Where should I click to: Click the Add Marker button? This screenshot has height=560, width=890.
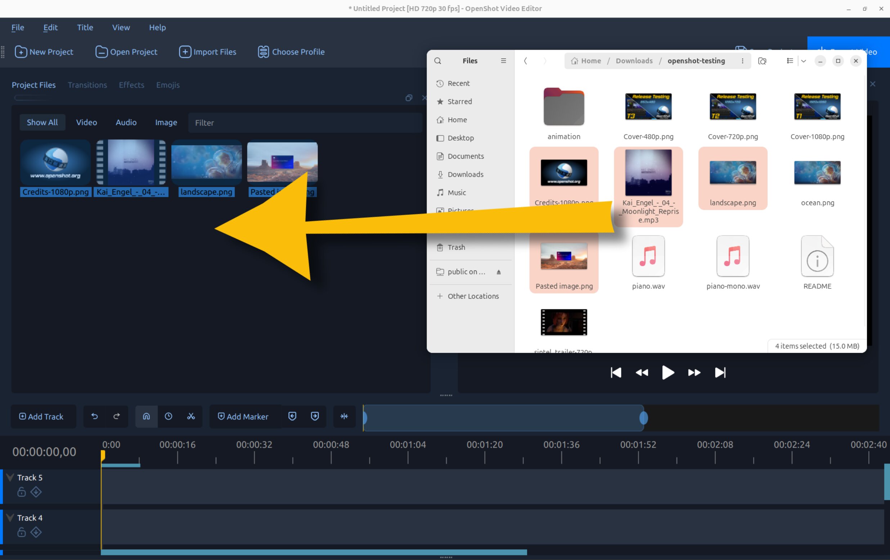(x=243, y=416)
